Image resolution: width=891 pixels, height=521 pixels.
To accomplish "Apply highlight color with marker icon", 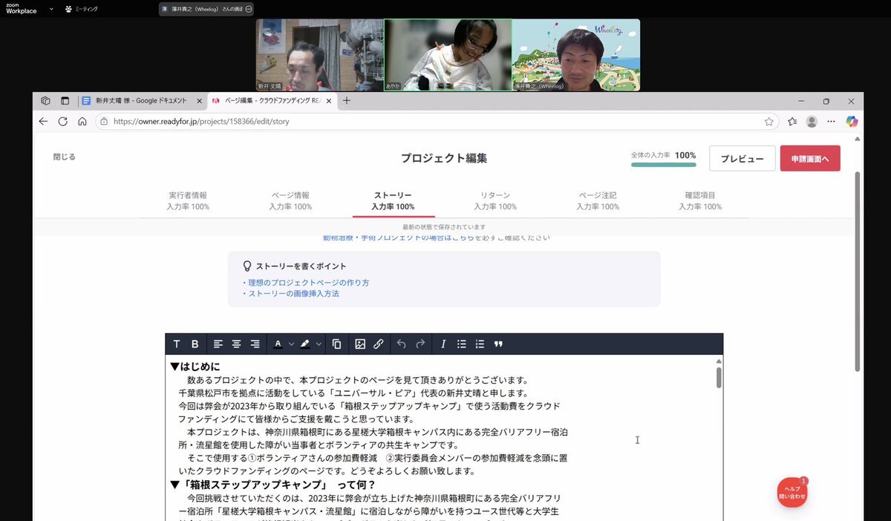I will coord(305,344).
